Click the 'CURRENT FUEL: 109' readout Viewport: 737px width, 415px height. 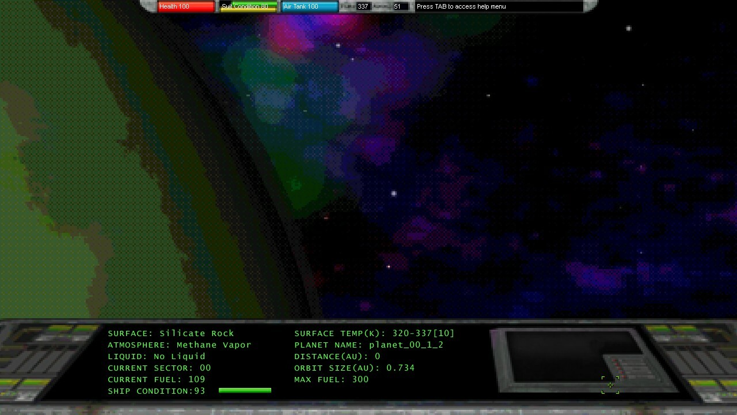pos(157,379)
